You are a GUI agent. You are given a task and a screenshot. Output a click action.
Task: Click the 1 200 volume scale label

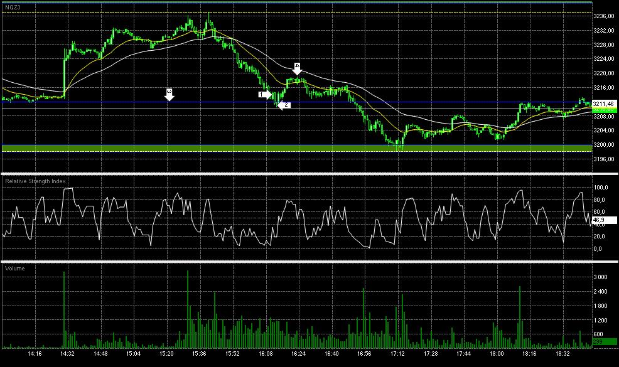pyautogui.click(x=600, y=320)
